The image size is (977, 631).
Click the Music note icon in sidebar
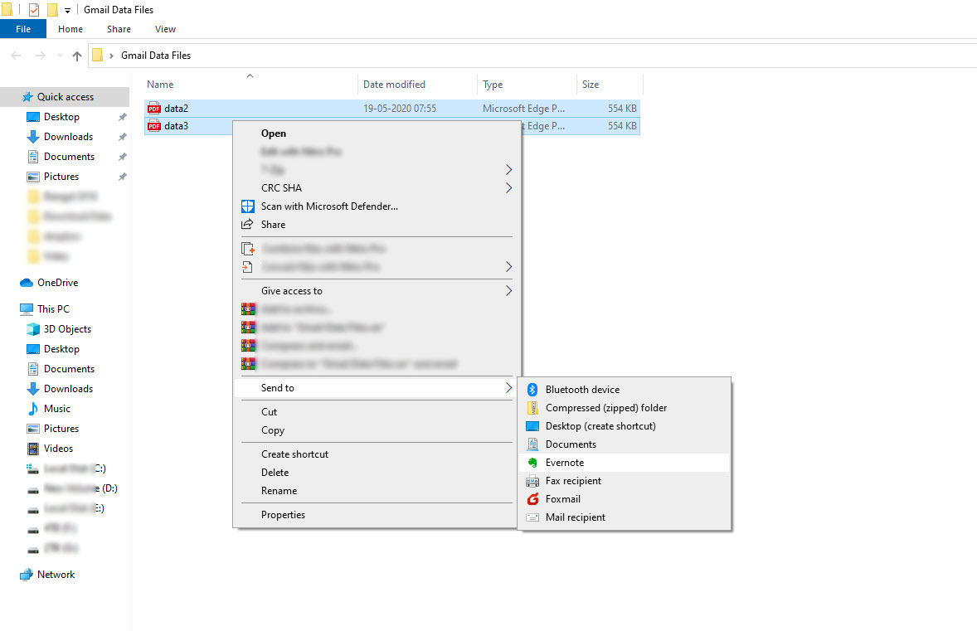point(33,409)
